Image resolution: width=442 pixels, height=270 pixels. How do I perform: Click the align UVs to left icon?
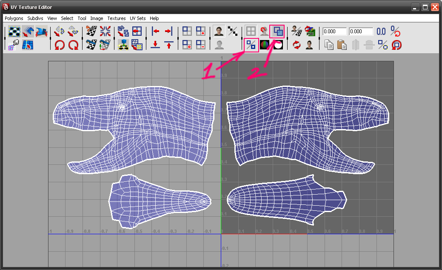coord(155,31)
